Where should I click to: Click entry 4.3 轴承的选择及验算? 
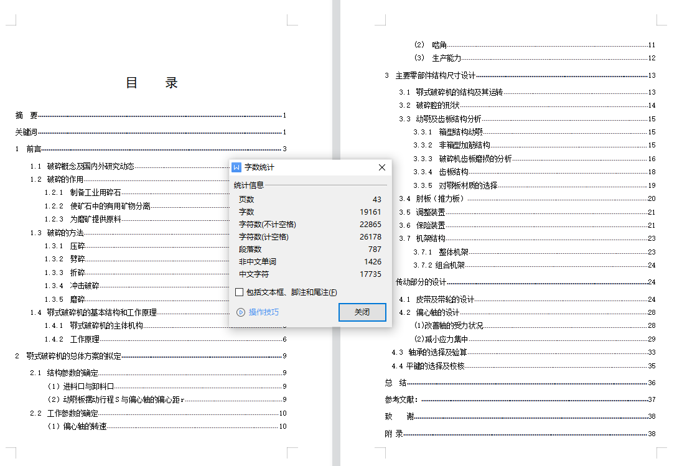[524, 352]
